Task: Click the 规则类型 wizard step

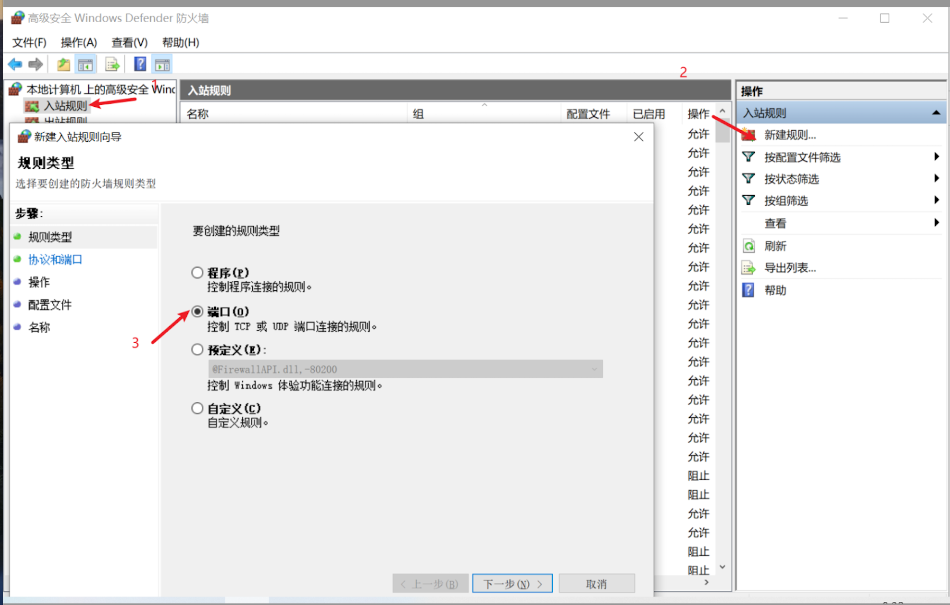Action: pyautogui.click(x=50, y=237)
